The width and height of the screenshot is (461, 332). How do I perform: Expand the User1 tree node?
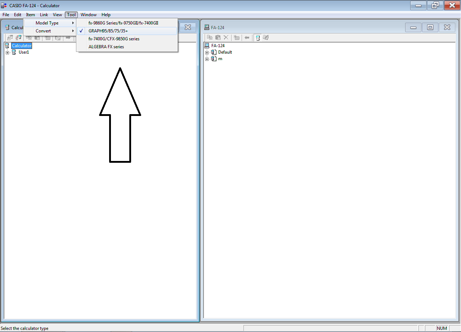7,53
